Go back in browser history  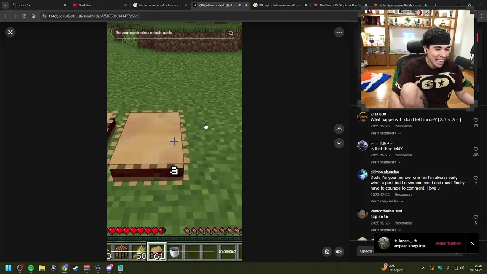point(6,16)
